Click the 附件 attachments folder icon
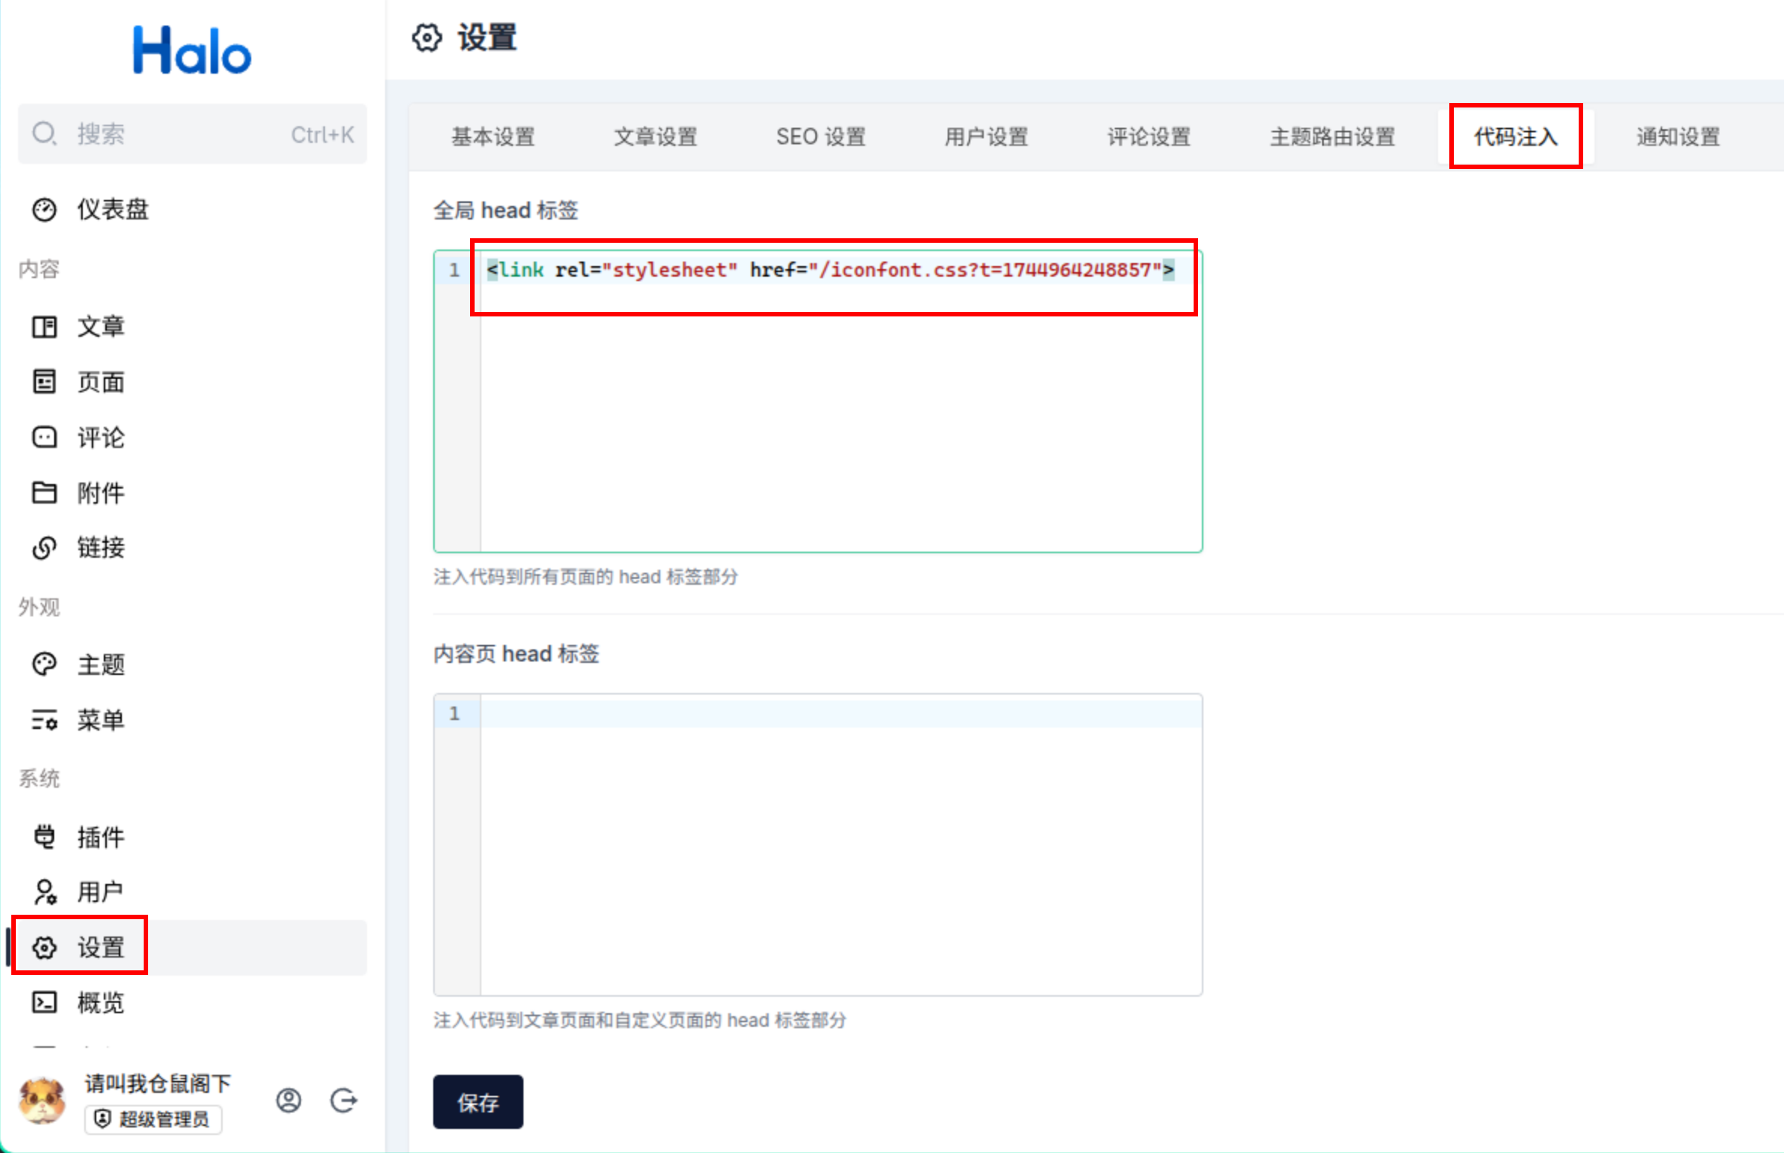This screenshot has height=1153, width=1784. pyautogui.click(x=44, y=493)
